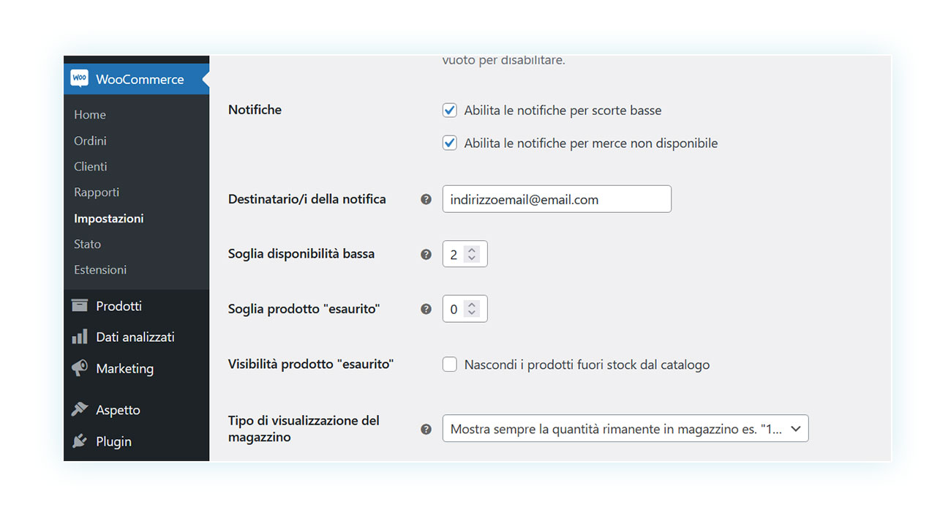Open Ordini in the WooCommerce submenu

click(90, 141)
